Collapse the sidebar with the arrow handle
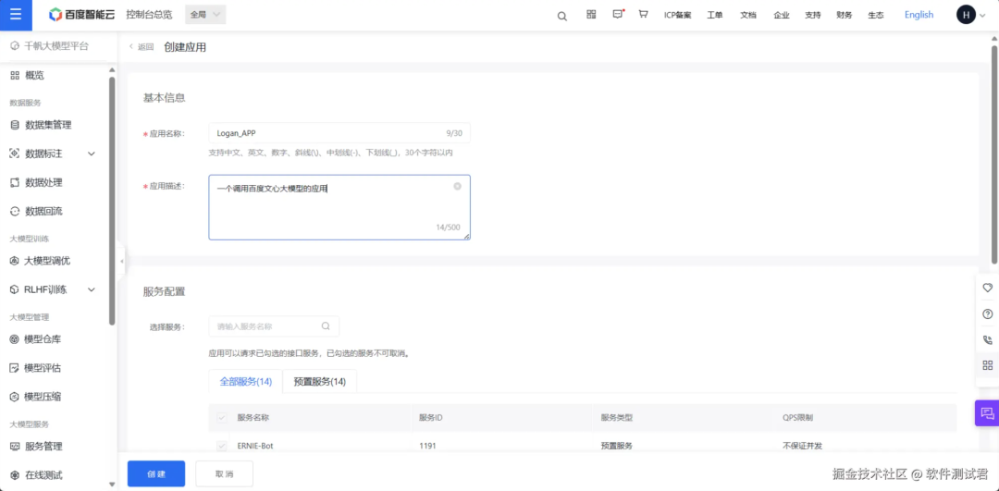Viewport: 999px width, 491px height. click(x=122, y=261)
